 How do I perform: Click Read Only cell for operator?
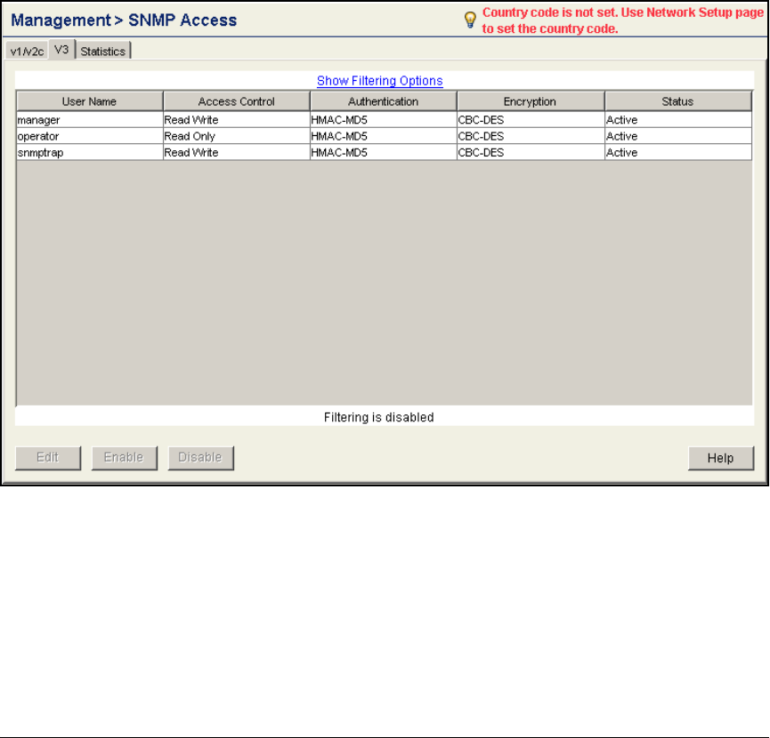[x=236, y=136]
